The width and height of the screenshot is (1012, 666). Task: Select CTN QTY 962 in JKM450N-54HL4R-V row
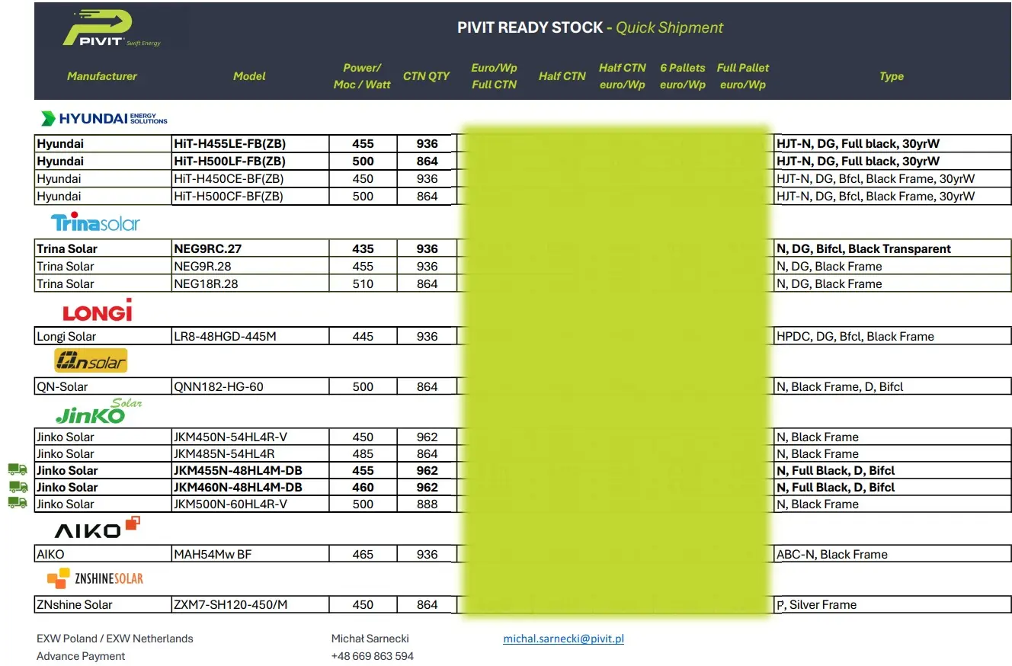pyautogui.click(x=428, y=437)
